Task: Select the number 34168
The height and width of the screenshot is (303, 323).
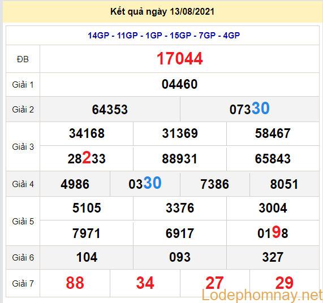Action: (87, 133)
